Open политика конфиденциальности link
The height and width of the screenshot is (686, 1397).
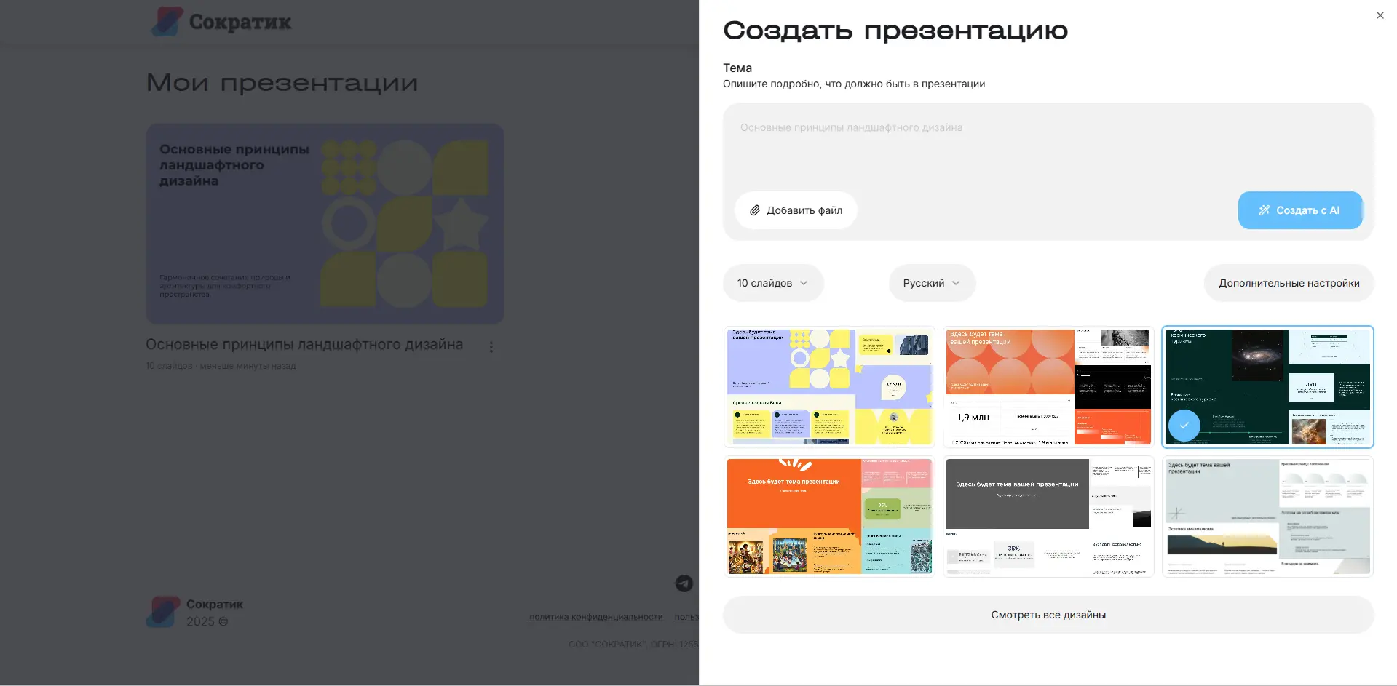[x=595, y=616]
